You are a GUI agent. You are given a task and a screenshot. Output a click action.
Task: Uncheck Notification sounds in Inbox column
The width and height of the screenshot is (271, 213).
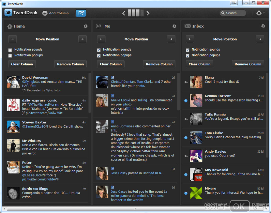pyautogui.click(x=188, y=50)
